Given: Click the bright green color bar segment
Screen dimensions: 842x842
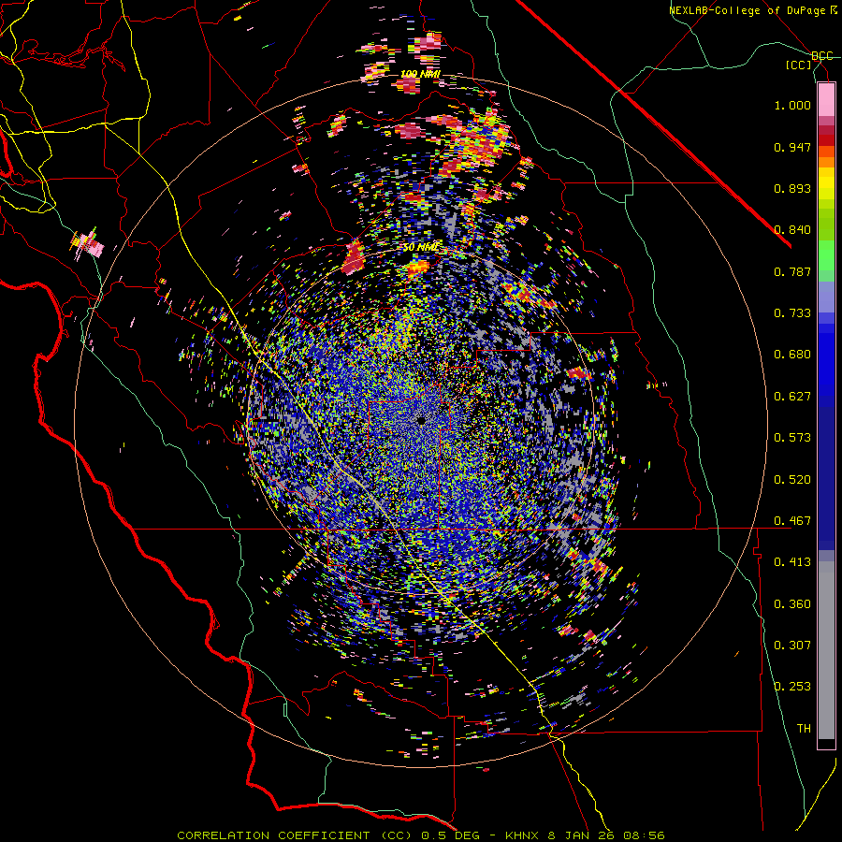Looking at the screenshot, I should click(826, 255).
